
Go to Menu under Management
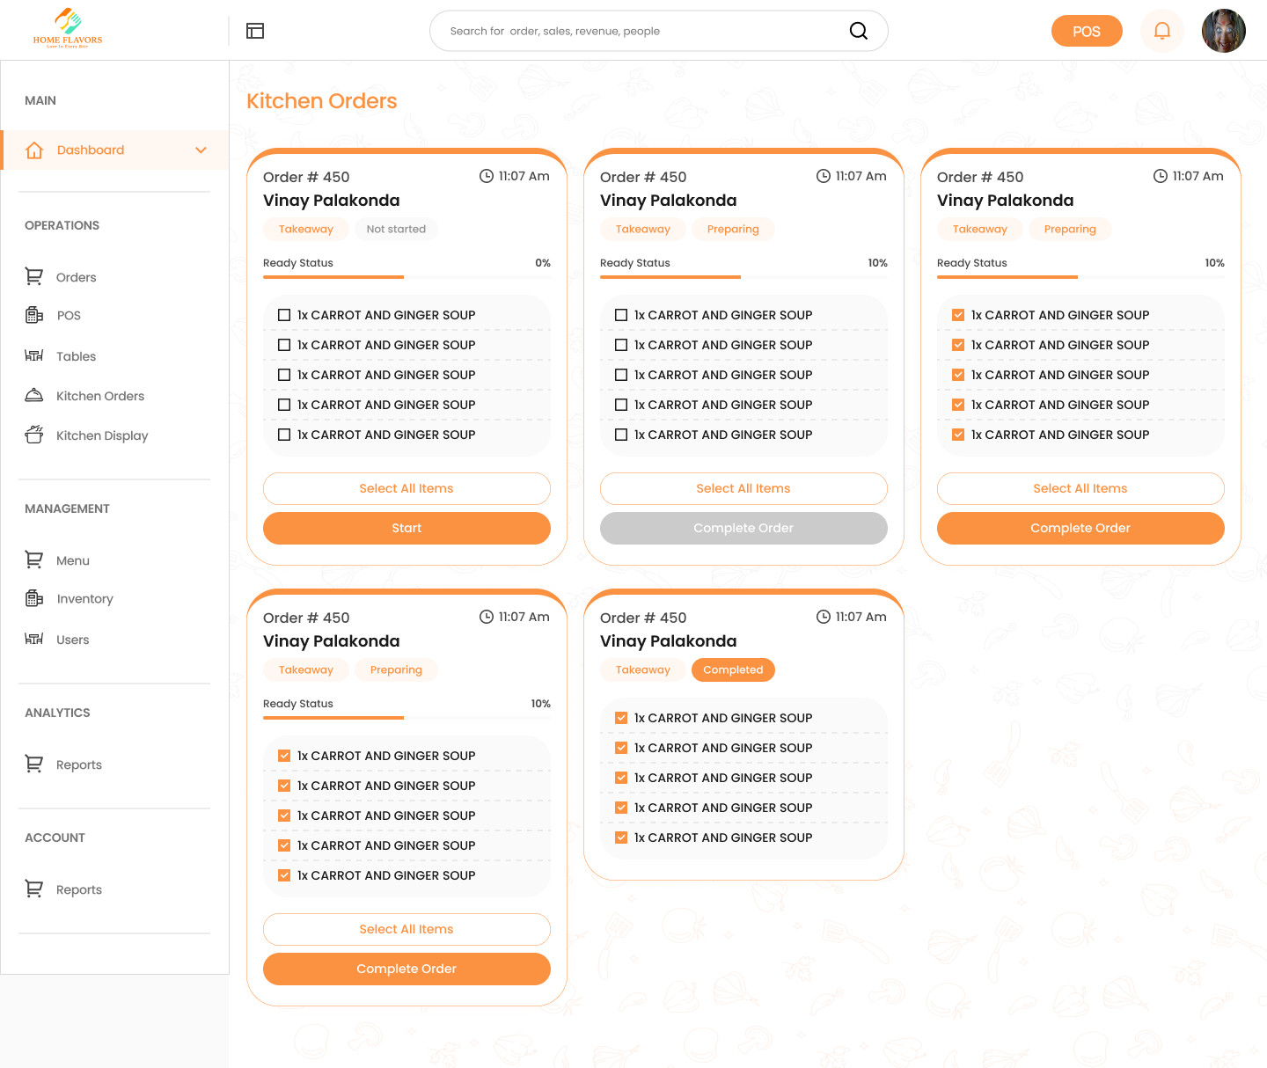(72, 560)
